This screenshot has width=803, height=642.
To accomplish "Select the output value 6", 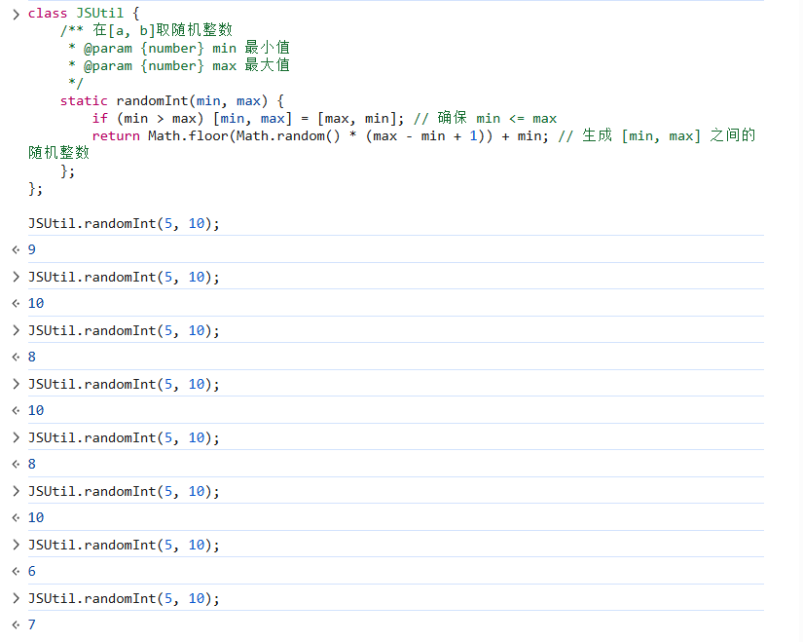I will 31,571.
